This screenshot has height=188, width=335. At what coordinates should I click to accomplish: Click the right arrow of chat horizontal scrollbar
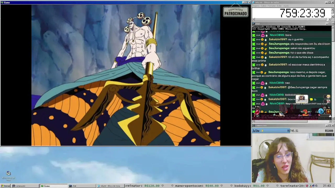click(330, 121)
